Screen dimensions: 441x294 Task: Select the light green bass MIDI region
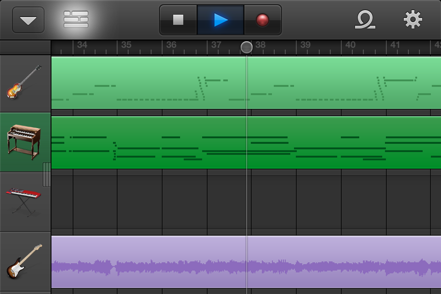pyautogui.click(x=246, y=83)
